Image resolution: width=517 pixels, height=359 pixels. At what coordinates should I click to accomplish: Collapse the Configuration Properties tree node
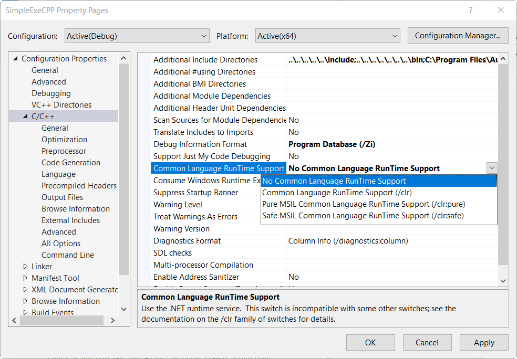tap(15, 59)
